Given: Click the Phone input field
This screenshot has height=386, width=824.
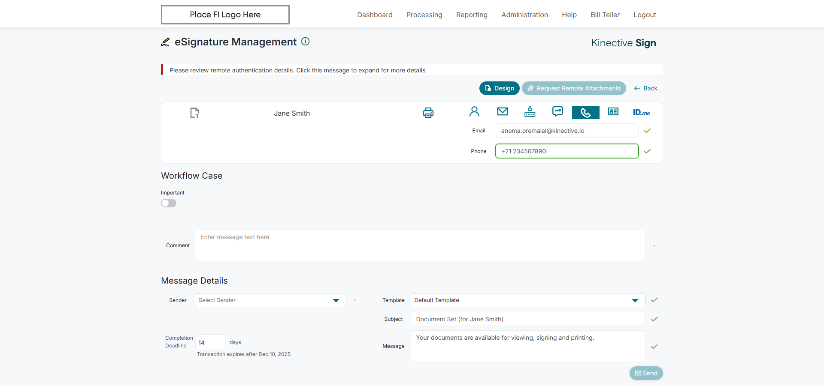Looking at the screenshot, I should click(x=567, y=151).
